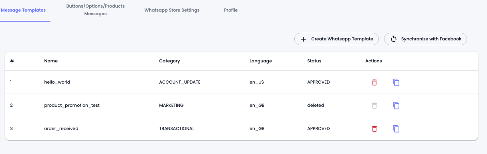The width and height of the screenshot is (487, 154).
Task: Click the plus icon in Create Template
Action: click(304, 39)
